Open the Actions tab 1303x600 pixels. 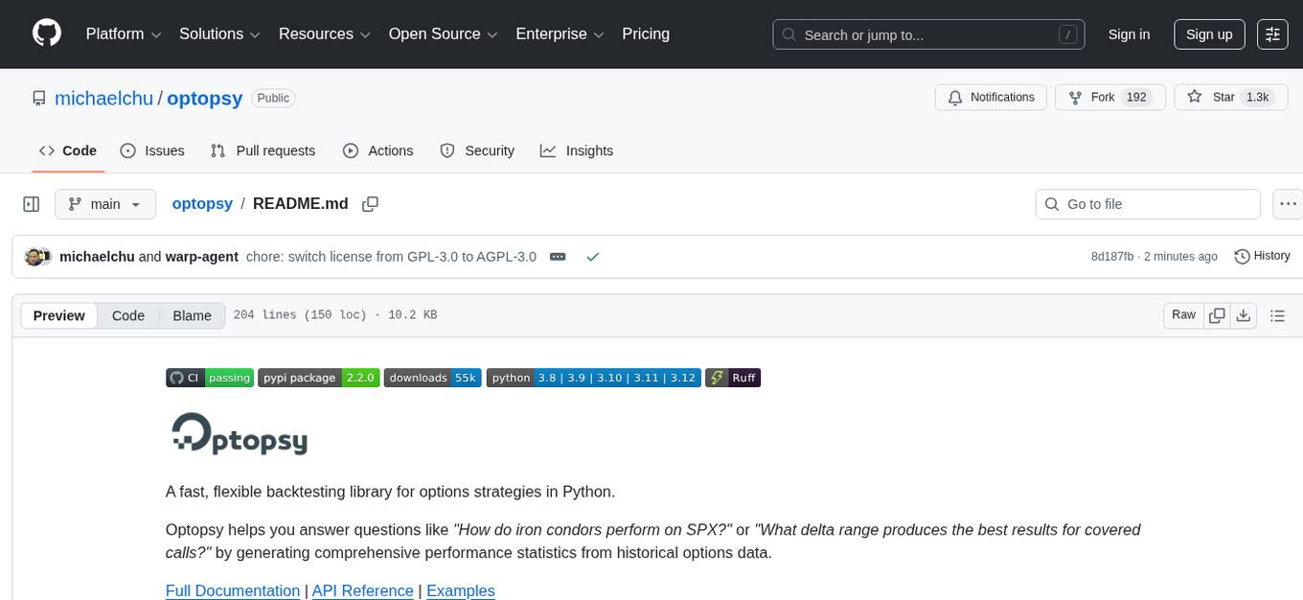pos(378,150)
